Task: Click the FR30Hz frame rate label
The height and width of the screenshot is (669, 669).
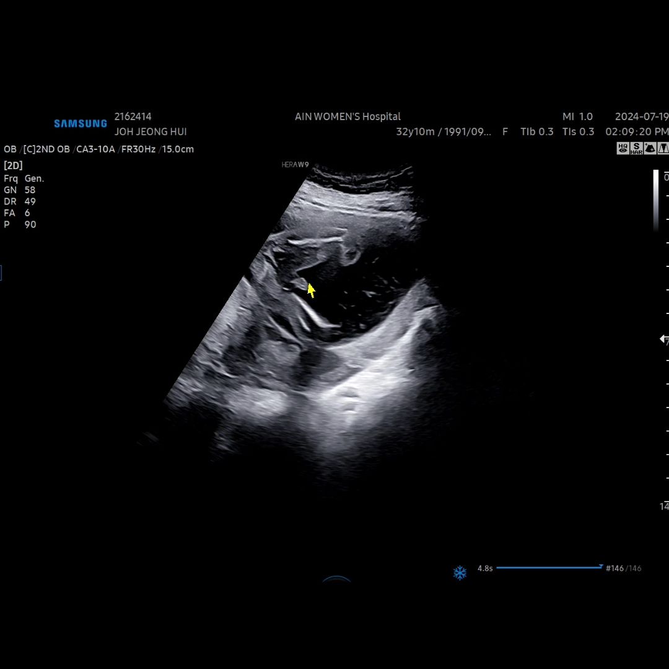Action: (x=138, y=149)
